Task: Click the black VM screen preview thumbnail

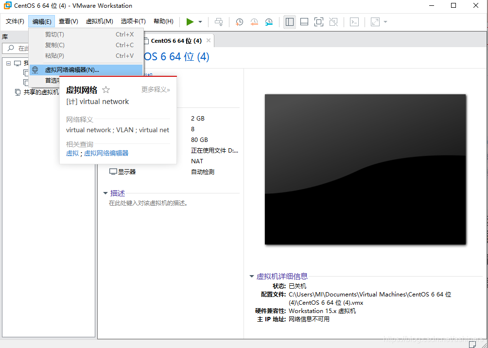Action: (x=365, y=169)
